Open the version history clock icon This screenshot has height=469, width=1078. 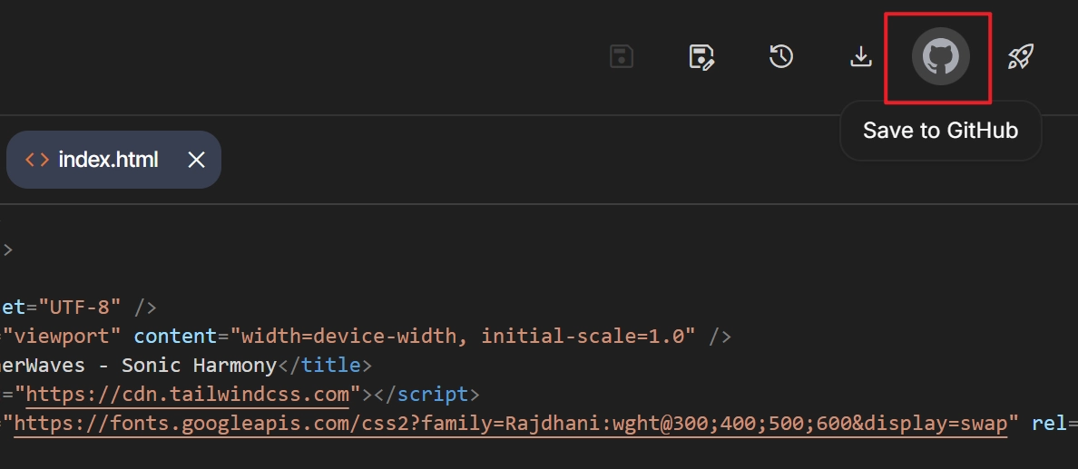tap(781, 57)
